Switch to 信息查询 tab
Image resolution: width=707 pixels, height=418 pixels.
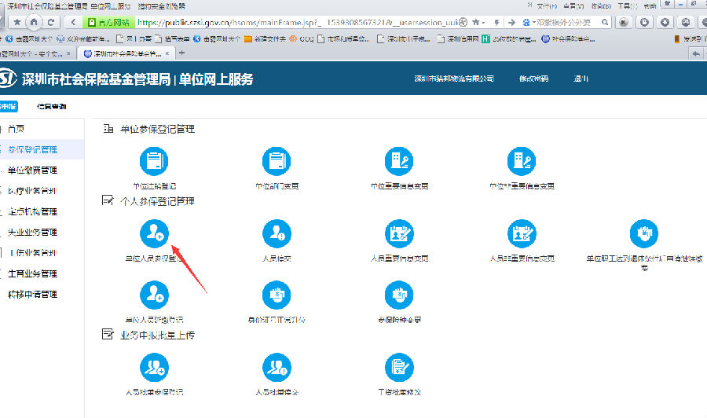[x=51, y=106]
